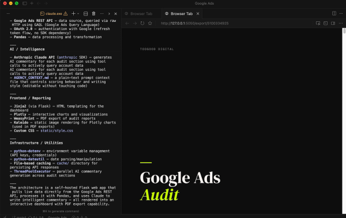Click the TOOGOOD DIGITAL heading text
Image resolution: width=346 pixels, height=218 pixels.
point(157,49)
